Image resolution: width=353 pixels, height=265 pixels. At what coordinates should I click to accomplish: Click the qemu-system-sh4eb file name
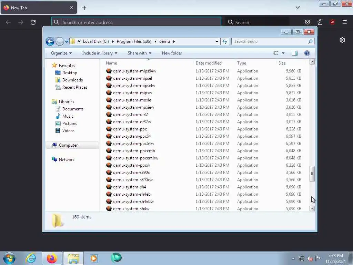click(132, 194)
